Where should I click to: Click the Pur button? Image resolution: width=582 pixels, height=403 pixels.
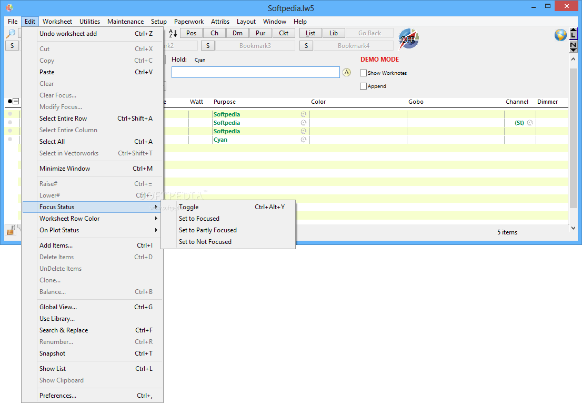click(260, 33)
